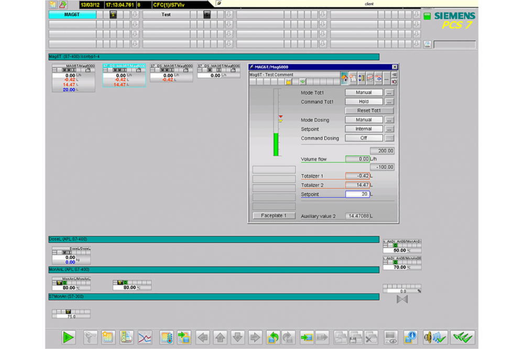Open trend view icon in faceplate toolbar
Image resolution: width=524 pixels, height=349 pixels.
click(370, 78)
